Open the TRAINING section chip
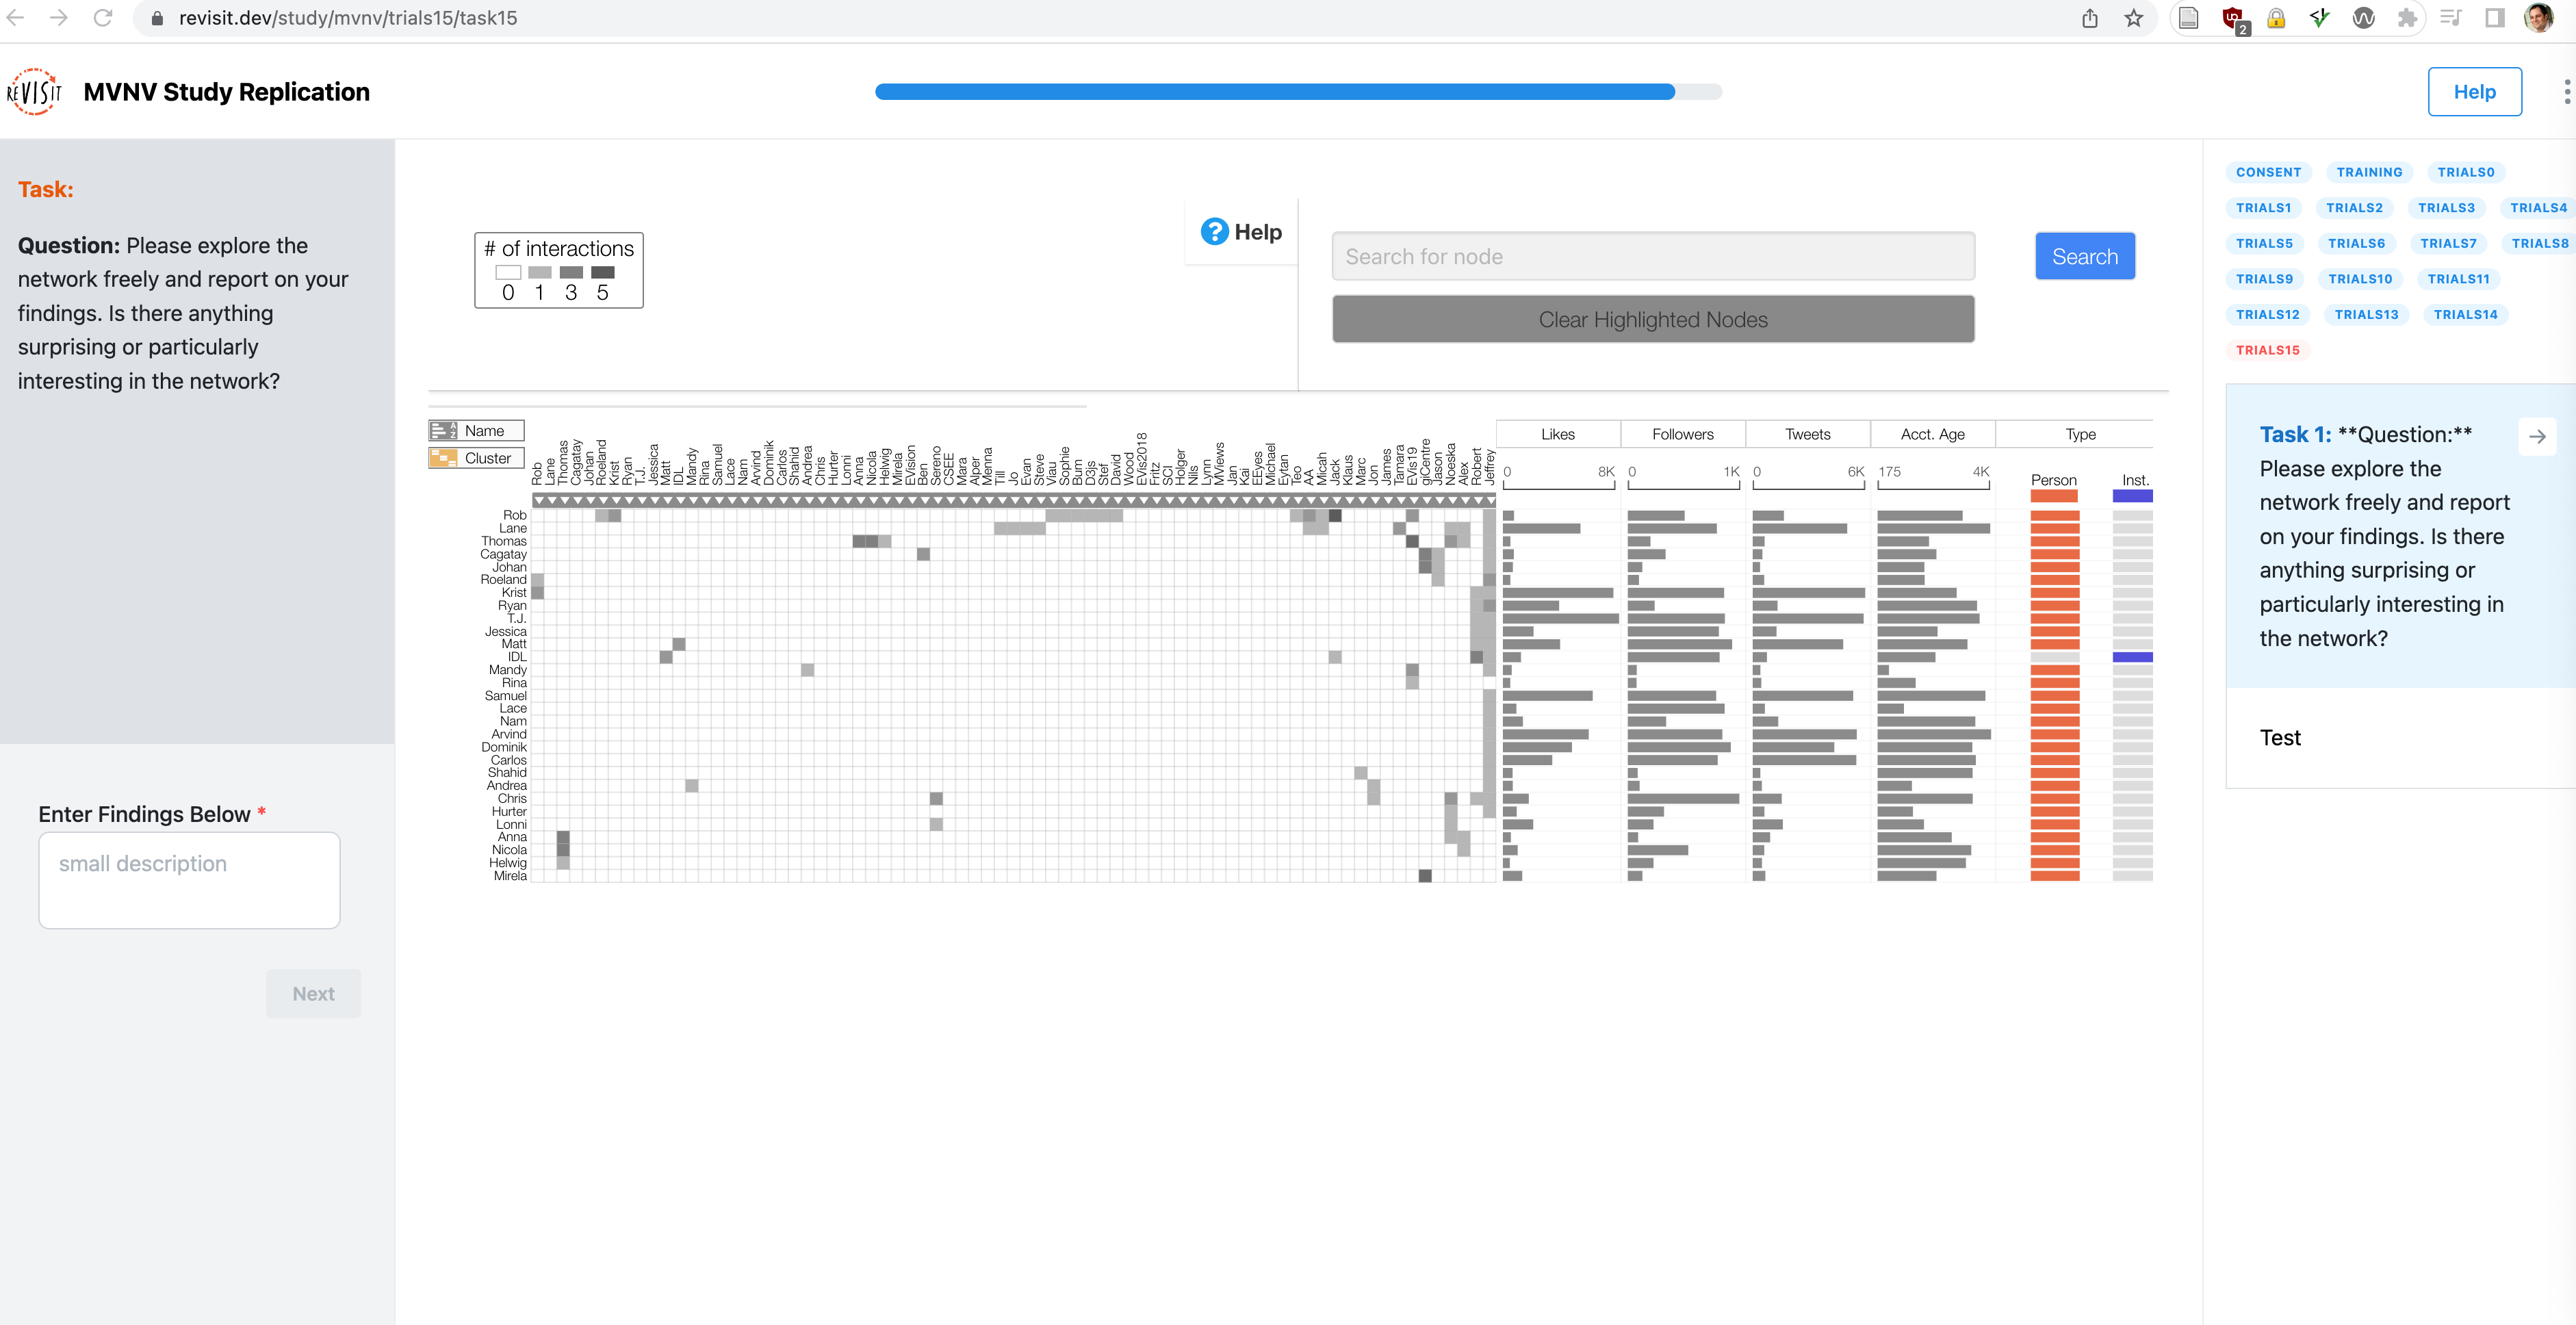The height and width of the screenshot is (1325, 2576). tap(2369, 172)
